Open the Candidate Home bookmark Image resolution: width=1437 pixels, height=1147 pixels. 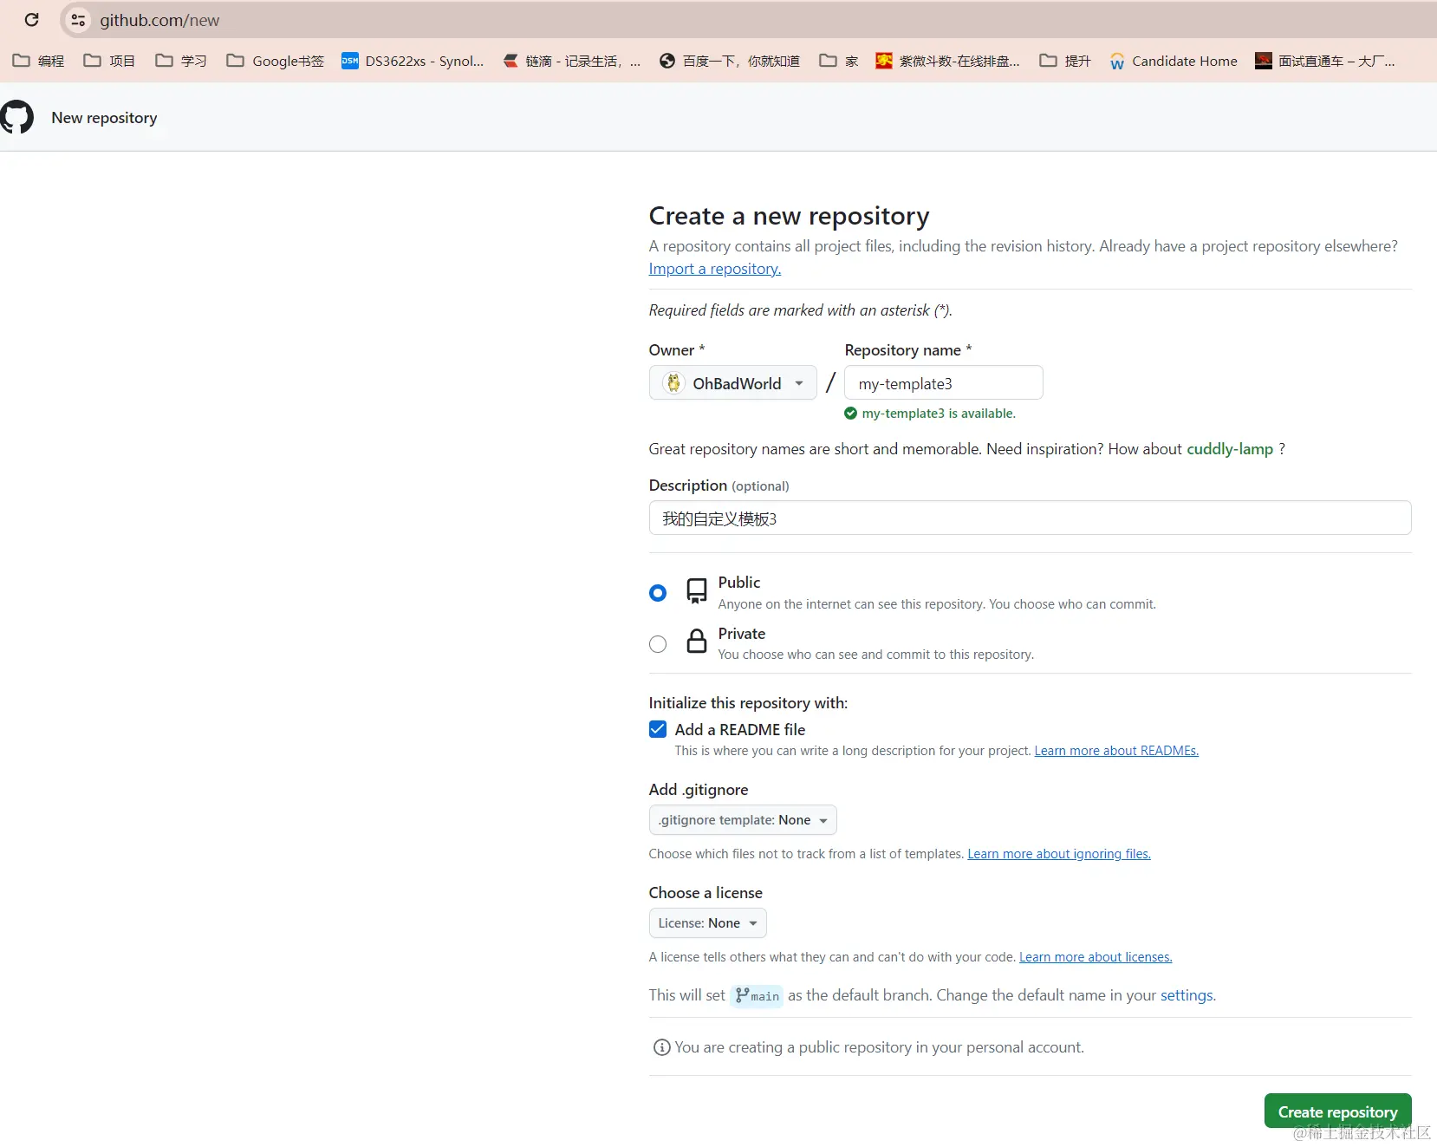point(1174,61)
